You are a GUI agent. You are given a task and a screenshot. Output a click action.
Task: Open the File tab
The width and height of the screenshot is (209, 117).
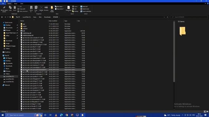click(x=3, y=4)
